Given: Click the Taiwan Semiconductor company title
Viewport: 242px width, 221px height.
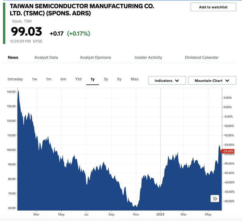Looking at the screenshot, I should pyautogui.click(x=82, y=10).
